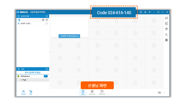Screen dimensions: 180x104
Task: Open 자료 panel hamburger menu
Action: pyautogui.click(x=19, y=69)
